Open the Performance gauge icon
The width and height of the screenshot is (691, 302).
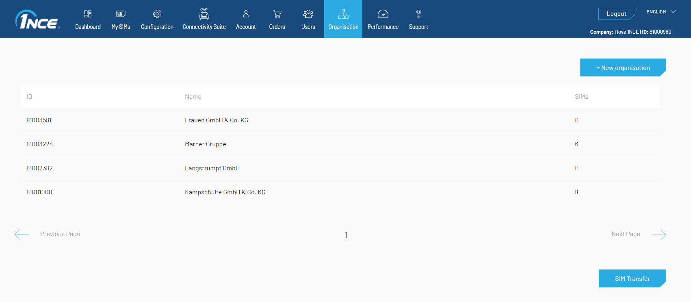pyautogui.click(x=383, y=14)
